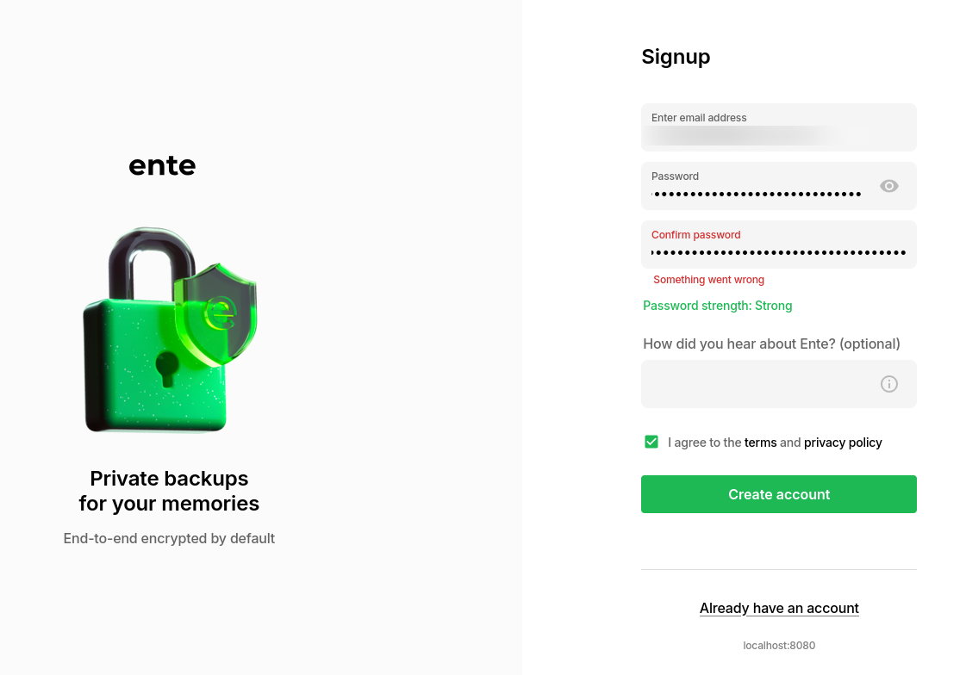
Task: Go to Already have an account
Action: coord(779,608)
